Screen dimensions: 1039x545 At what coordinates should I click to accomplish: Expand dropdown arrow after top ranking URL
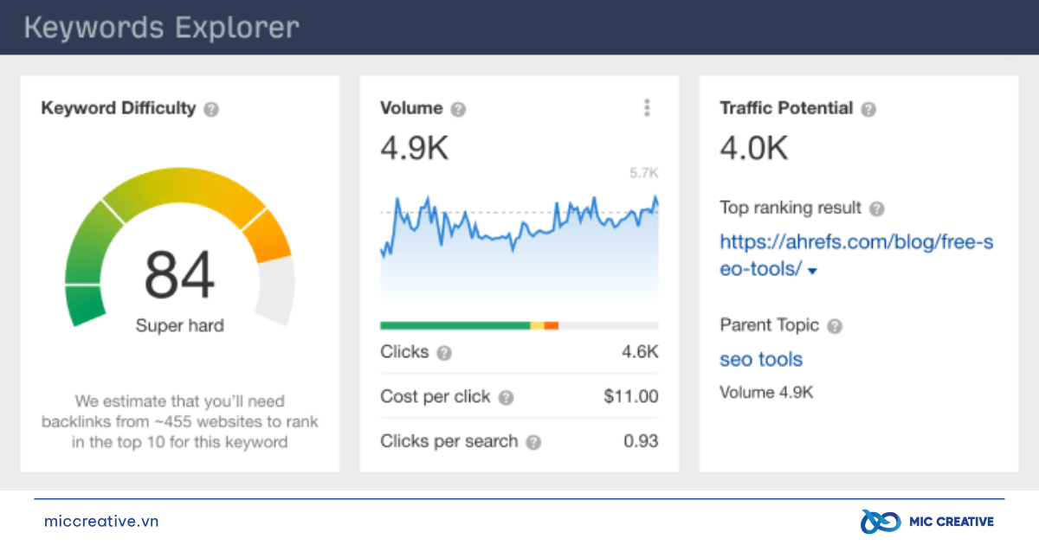point(812,271)
